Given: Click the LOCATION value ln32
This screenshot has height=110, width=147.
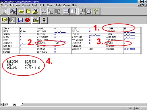Looking at the screenshot, I should [x=57, y=43].
